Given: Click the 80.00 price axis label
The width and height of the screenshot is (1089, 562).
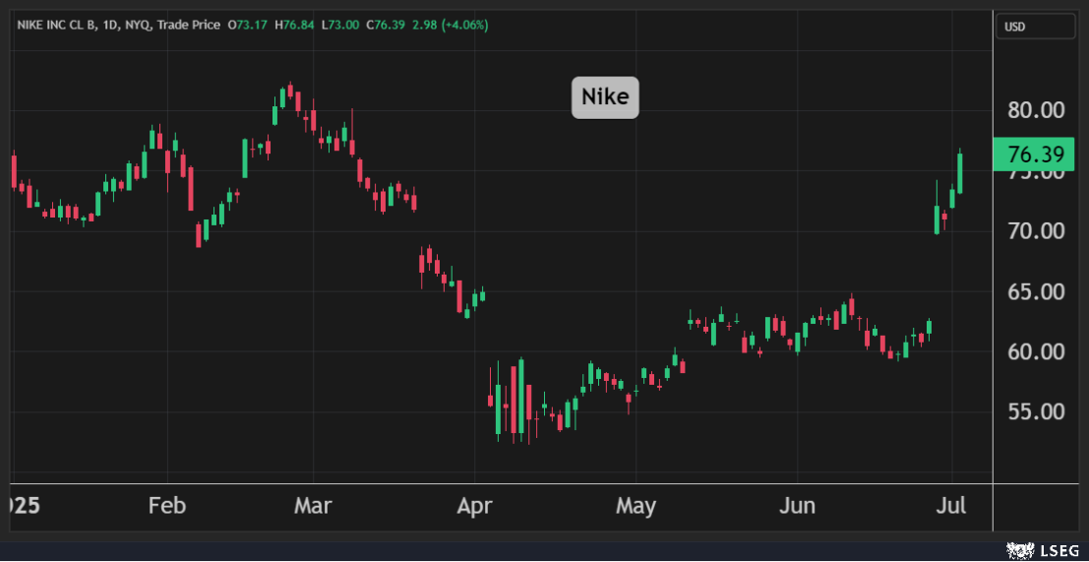Looking at the screenshot, I should coord(1036,110).
